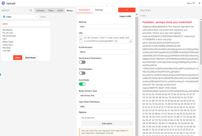Image resolution: width=202 pixels, height=136 pixels.
Task: Click the Import cURL button
Action: 125,16
